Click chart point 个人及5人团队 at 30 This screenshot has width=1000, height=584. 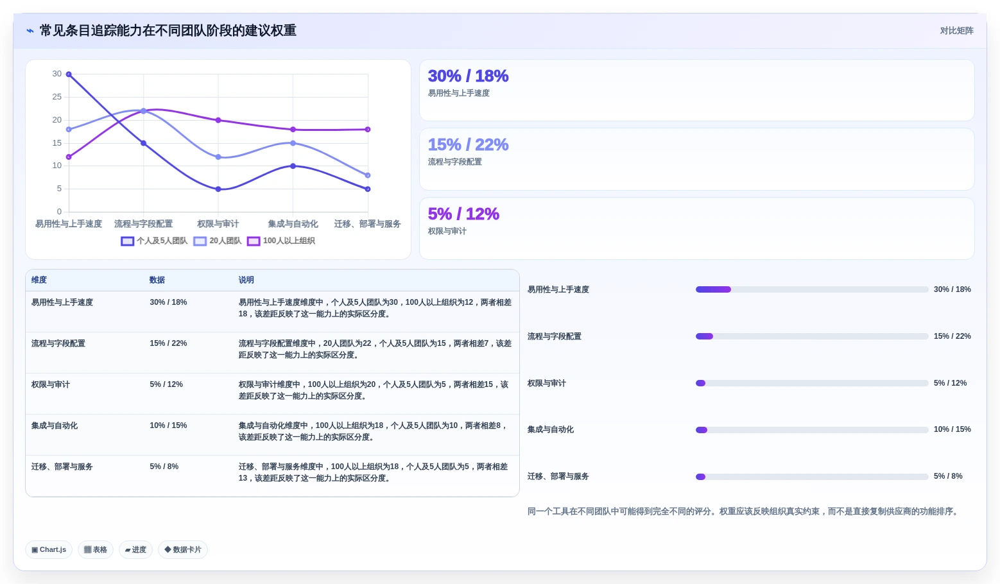pos(69,74)
